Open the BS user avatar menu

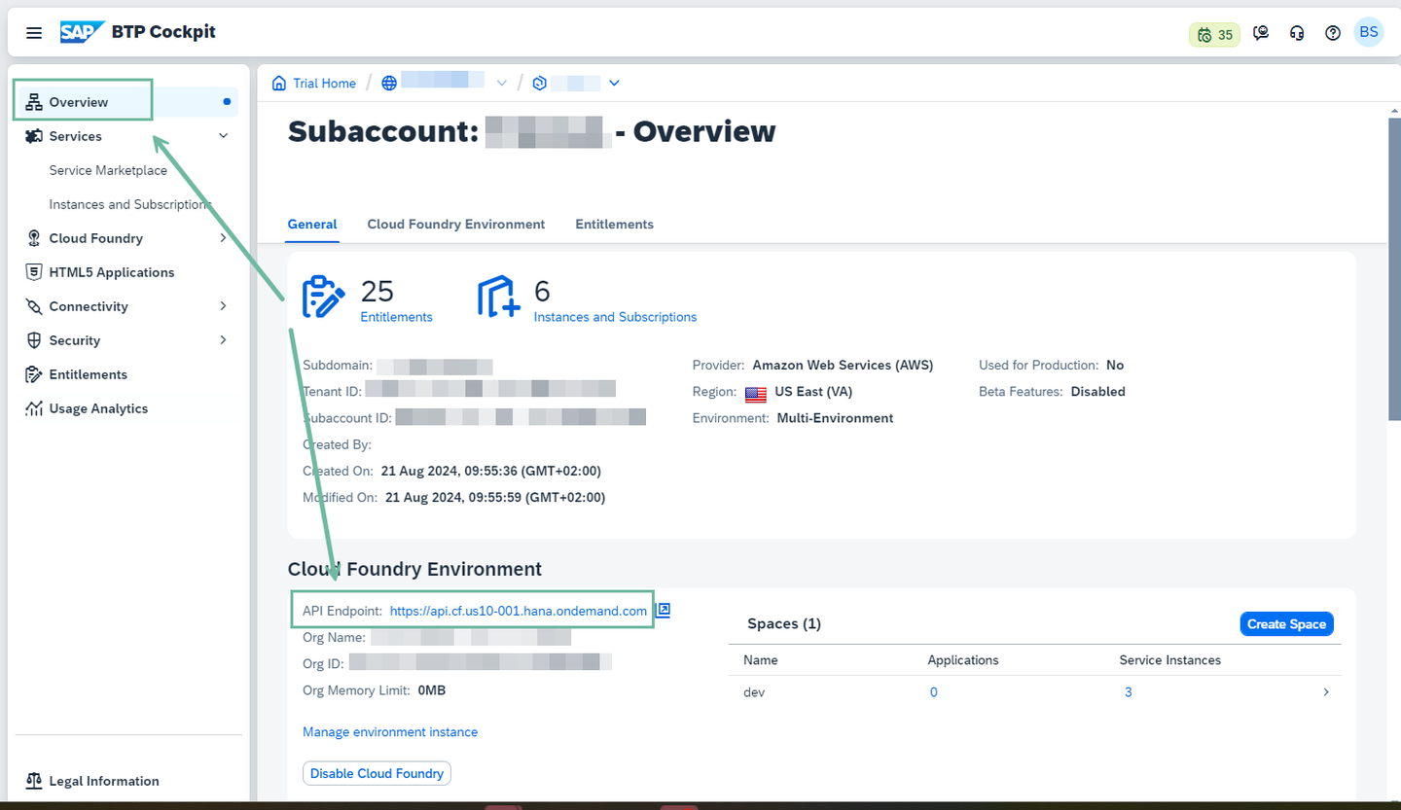1369,32
